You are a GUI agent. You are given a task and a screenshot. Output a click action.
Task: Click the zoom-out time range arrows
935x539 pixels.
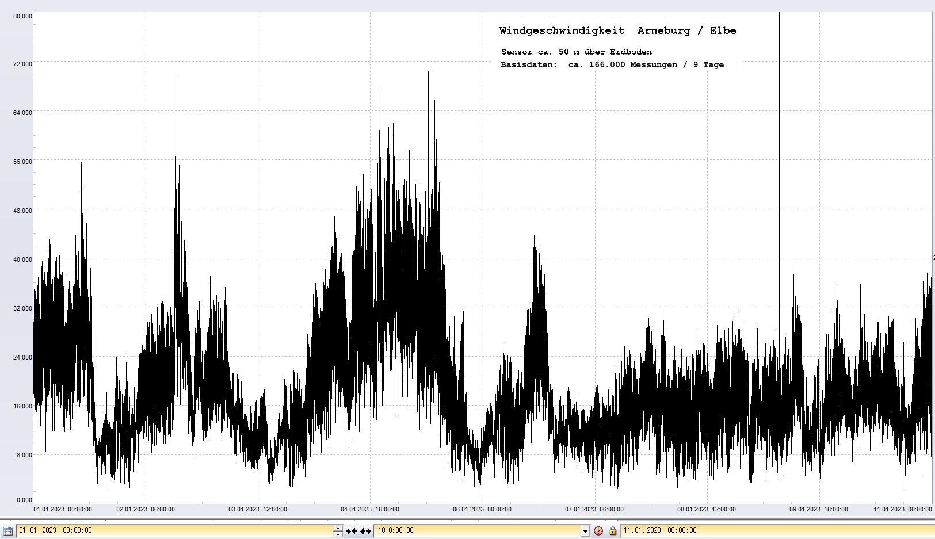[x=365, y=531]
